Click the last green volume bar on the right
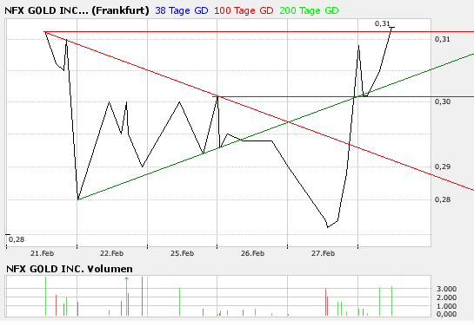Screen dimensions: 474x333 [x=391, y=301]
